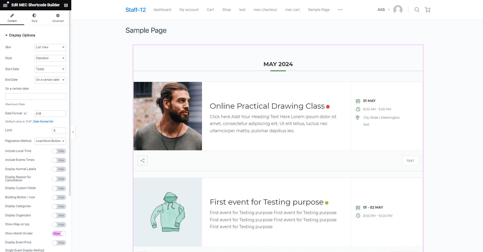Click the search magnifier icon in header
Image resolution: width=483 pixels, height=252 pixels.
point(417,10)
